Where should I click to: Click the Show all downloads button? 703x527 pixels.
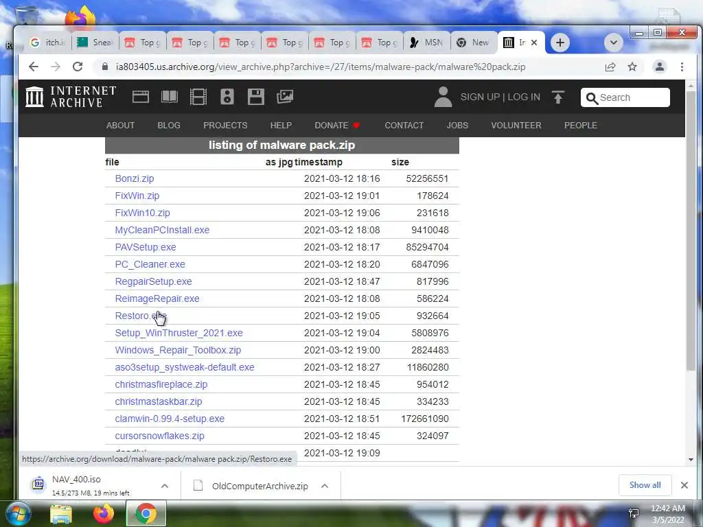click(645, 485)
